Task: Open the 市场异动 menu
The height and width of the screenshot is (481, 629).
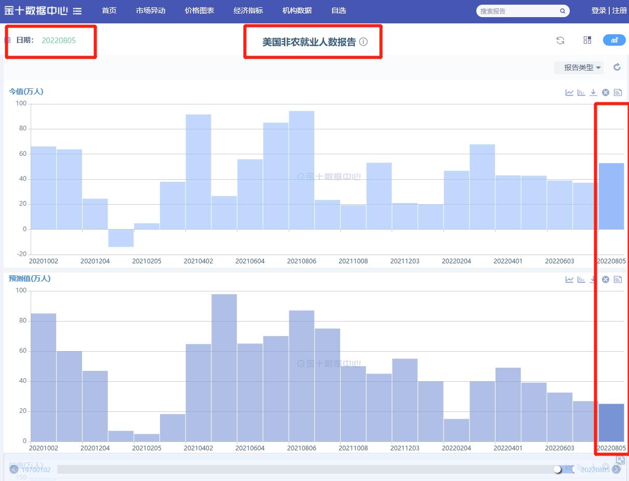Action: tap(151, 11)
